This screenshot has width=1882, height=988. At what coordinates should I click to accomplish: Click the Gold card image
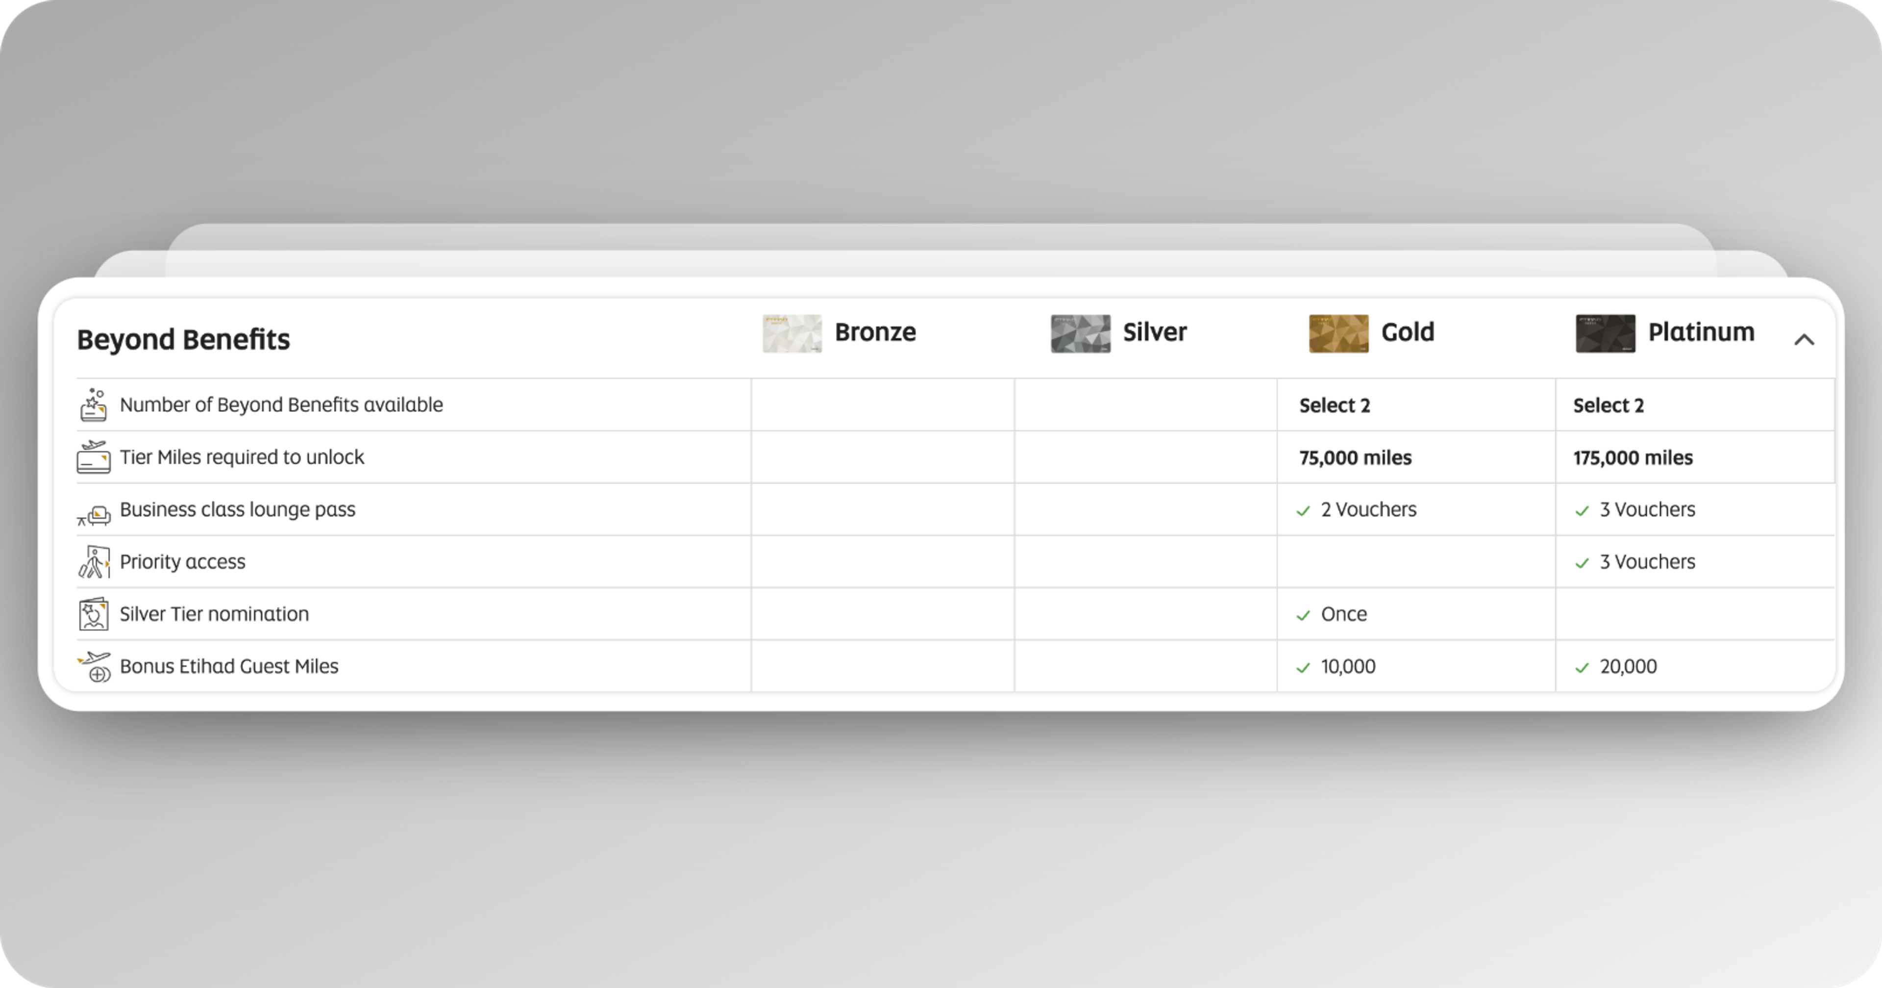[1337, 334]
